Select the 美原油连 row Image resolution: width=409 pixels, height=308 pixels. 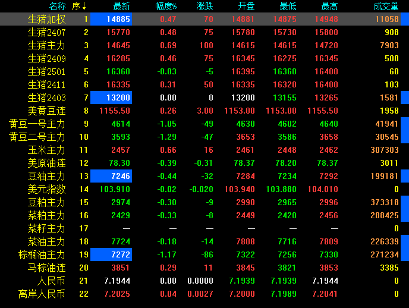tap(46, 163)
